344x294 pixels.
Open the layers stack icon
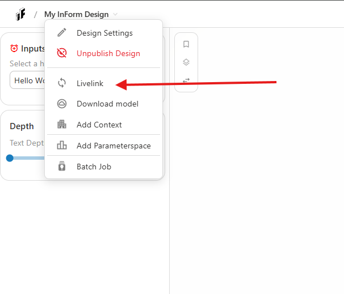(x=186, y=62)
